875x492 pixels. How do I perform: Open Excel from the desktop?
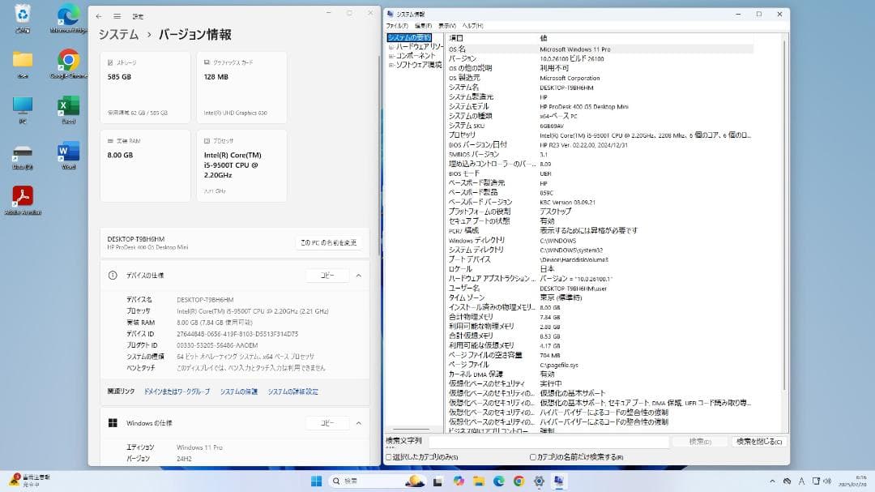coord(68,105)
